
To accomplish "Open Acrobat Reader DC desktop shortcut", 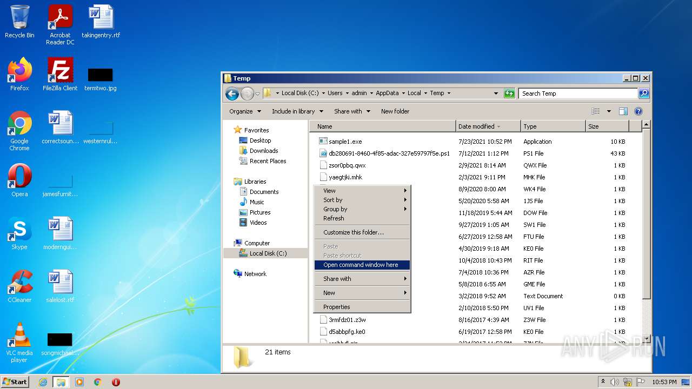I will pos(60,25).
